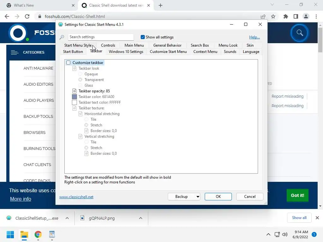Click the Taskbar opacity setting icon
Image resolution: width=323 pixels, height=242 pixels.
pyautogui.click(x=74, y=91)
